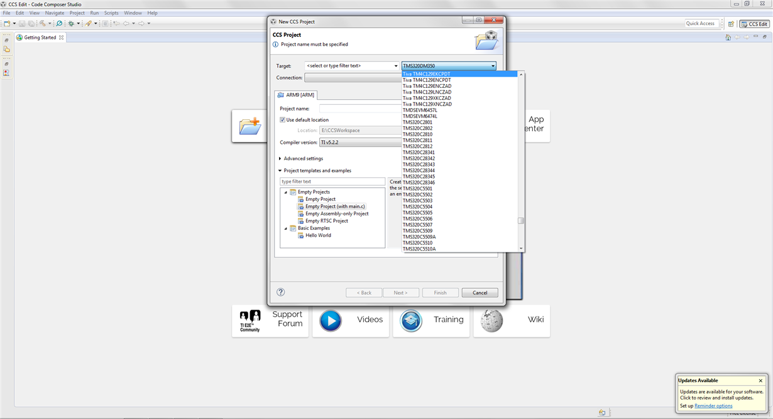Collapse the Empty Projects tree node
Image resolution: width=773 pixels, height=419 pixels.
[285, 192]
